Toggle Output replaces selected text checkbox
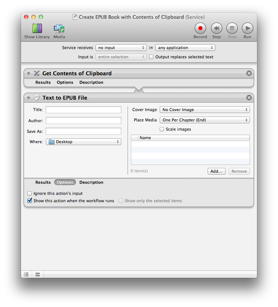Viewport: 278px width, 307px height. click(151, 57)
